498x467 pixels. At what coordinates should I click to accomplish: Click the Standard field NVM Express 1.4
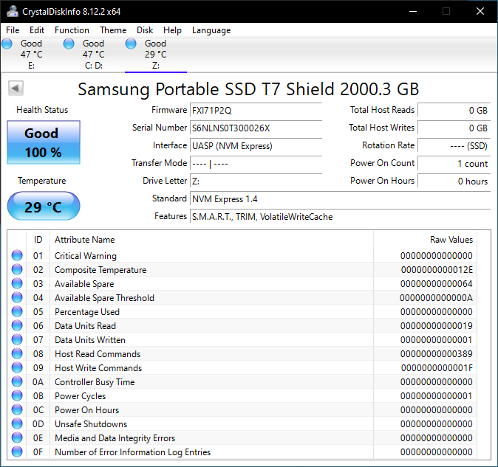coord(341,199)
